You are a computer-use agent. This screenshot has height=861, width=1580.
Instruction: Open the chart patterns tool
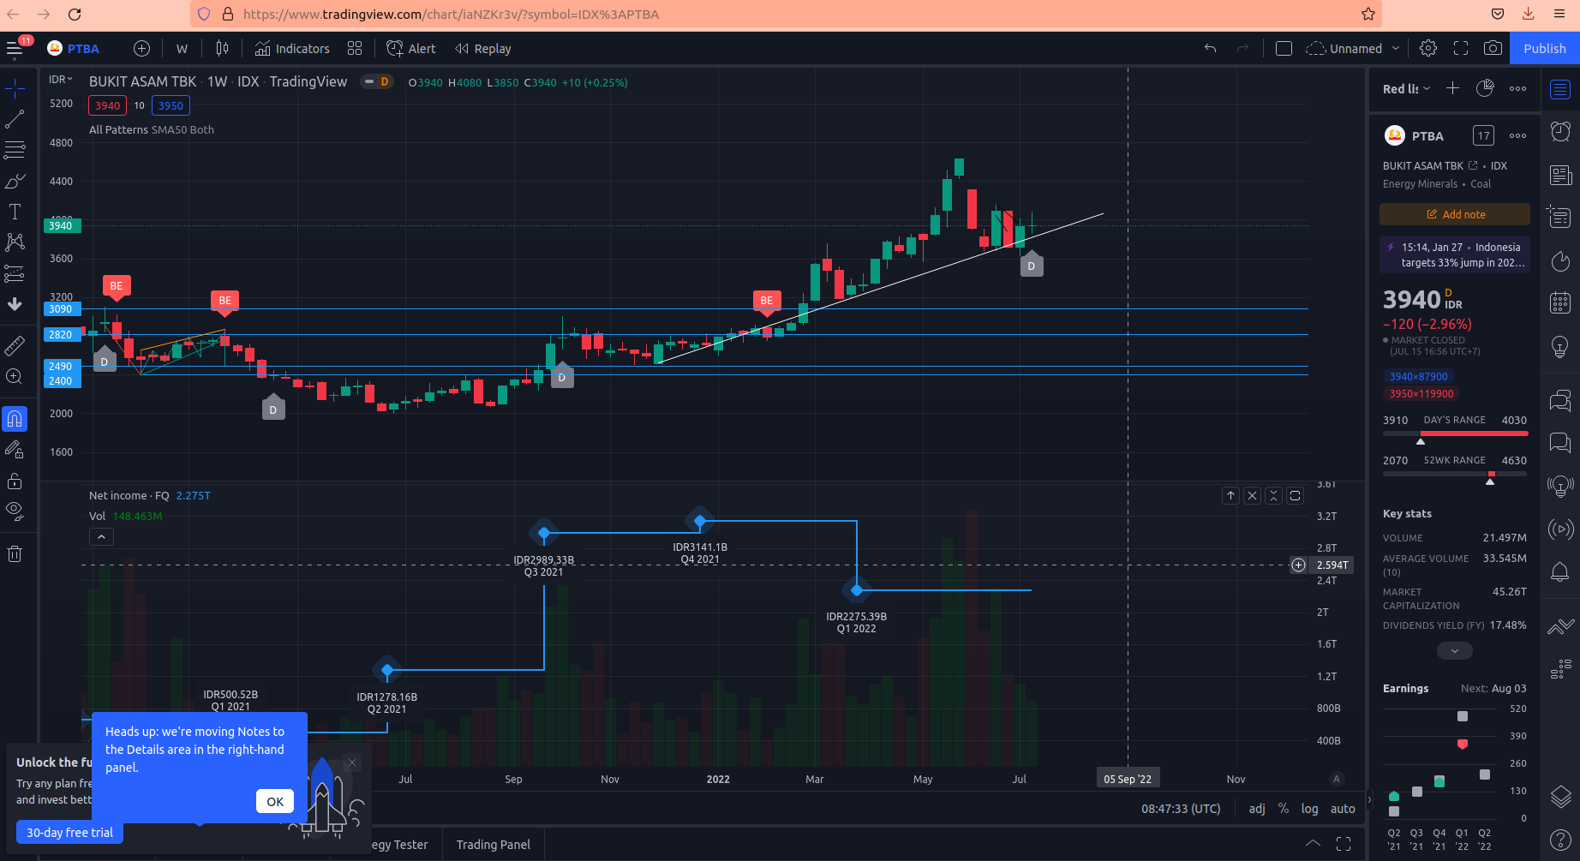15,242
